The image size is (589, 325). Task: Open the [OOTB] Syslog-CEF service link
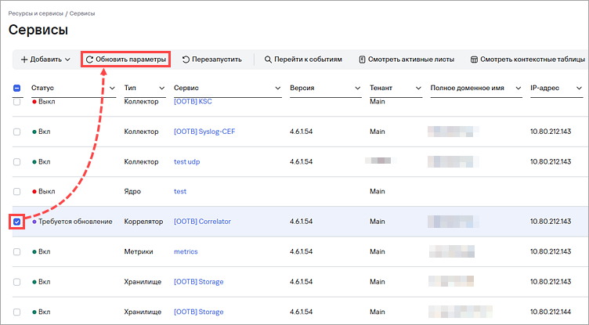[x=204, y=132]
